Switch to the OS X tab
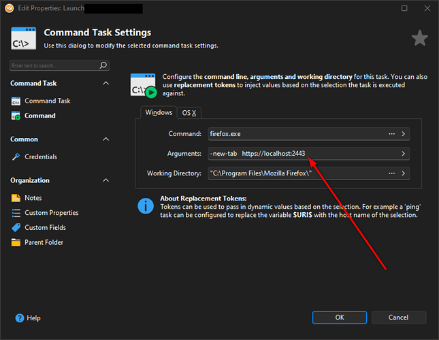This screenshot has width=439, height=340. click(190, 113)
